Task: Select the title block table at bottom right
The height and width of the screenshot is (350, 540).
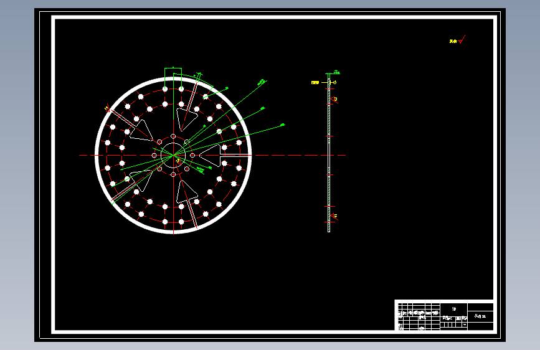Action: pyautogui.click(x=444, y=316)
